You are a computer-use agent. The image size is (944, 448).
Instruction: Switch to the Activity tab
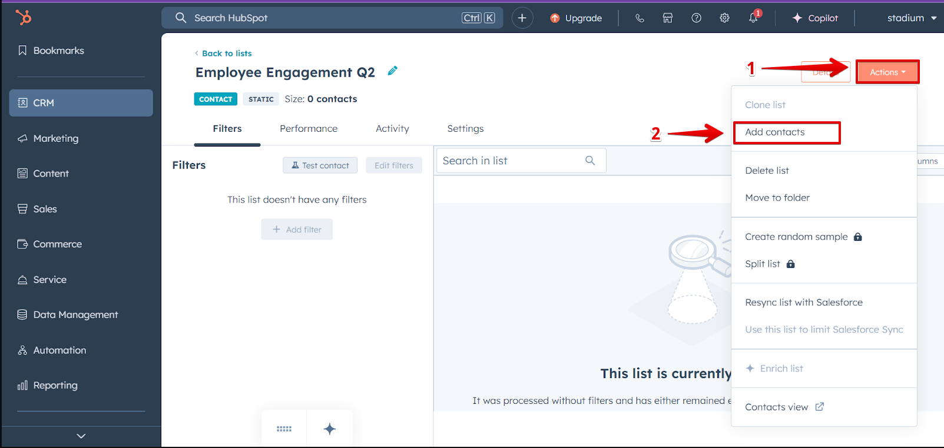click(392, 128)
